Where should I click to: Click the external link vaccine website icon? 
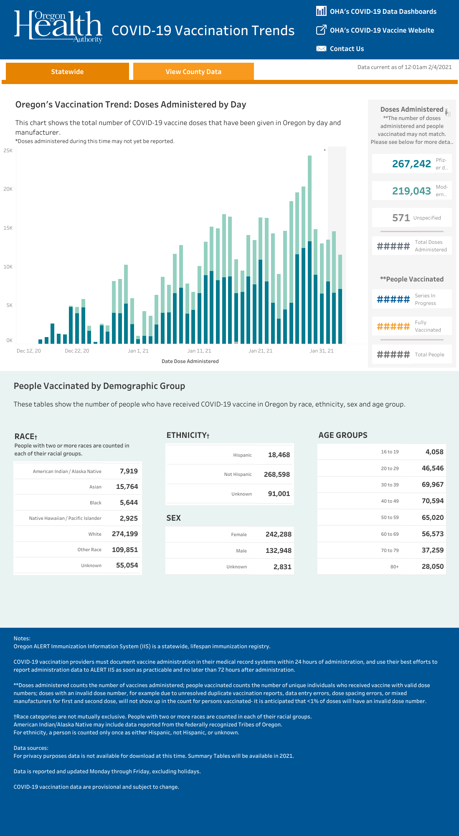[321, 30]
